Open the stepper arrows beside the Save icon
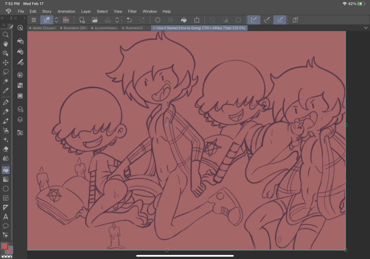This screenshot has width=370, height=259. tap(117, 20)
